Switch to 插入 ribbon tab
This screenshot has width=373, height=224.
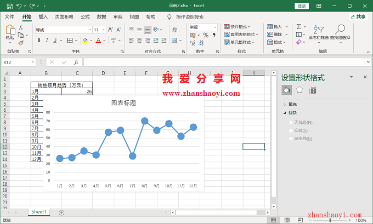tap(43, 16)
